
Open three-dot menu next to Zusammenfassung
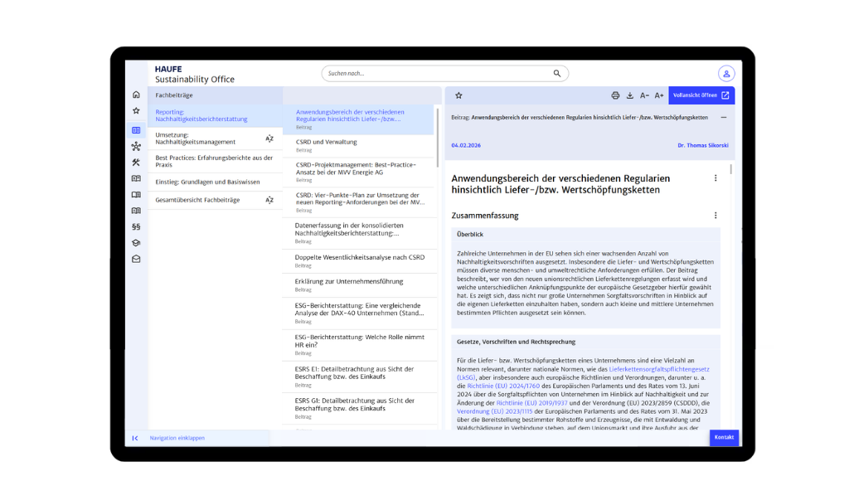tap(716, 216)
